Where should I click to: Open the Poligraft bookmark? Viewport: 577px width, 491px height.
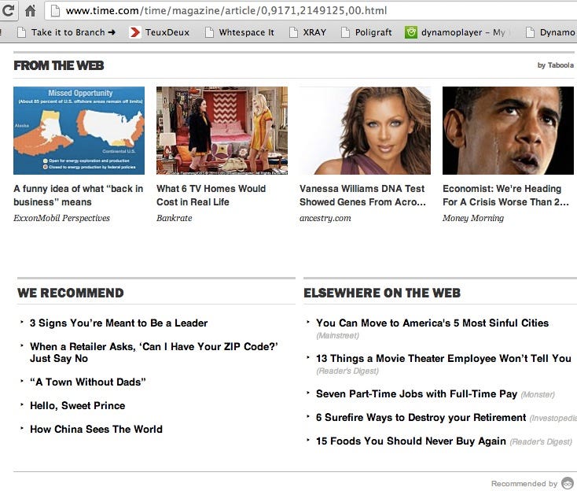click(366, 32)
